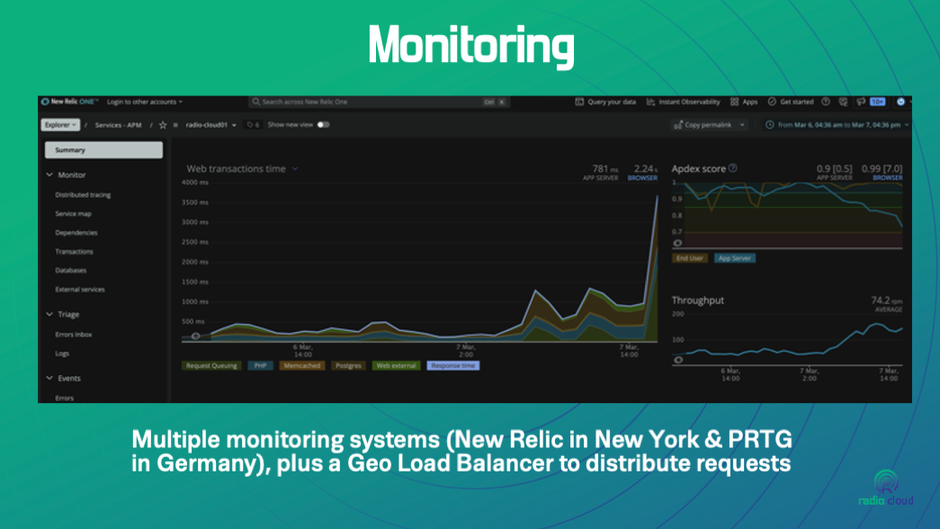Screen dimensions: 940x529
Task: Click the 781 ms app server value
Action: pyautogui.click(x=605, y=169)
